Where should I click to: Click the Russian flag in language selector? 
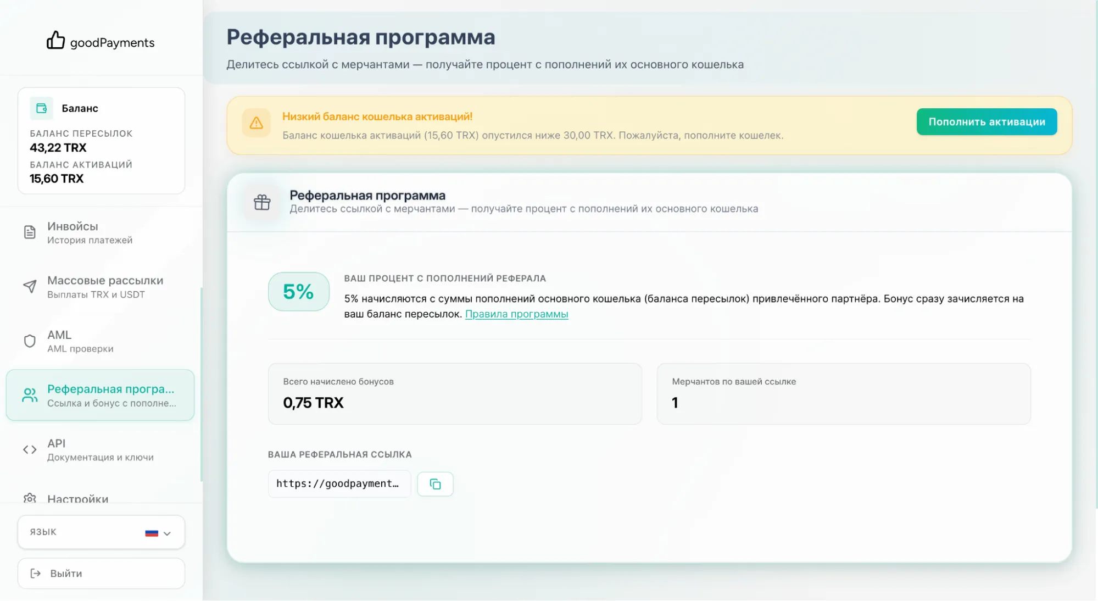(x=152, y=533)
